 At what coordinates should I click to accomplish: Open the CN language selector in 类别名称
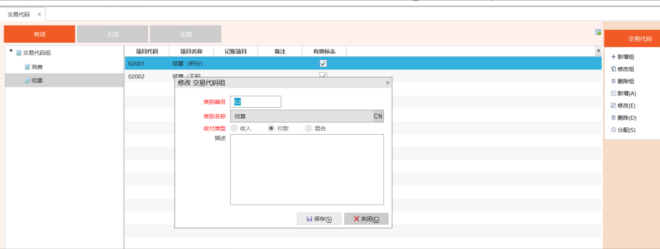[378, 116]
